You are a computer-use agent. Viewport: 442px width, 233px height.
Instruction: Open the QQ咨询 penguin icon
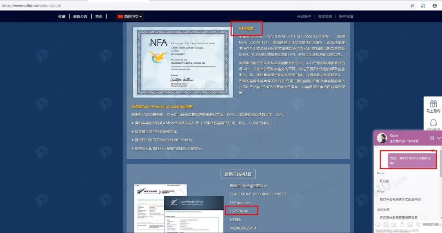click(433, 123)
